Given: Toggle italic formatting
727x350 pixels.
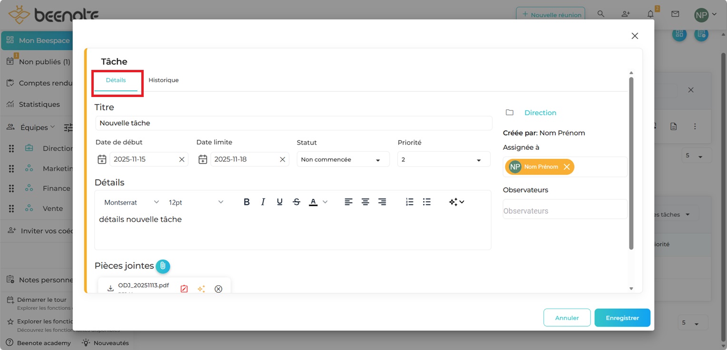Looking at the screenshot, I should [263, 202].
